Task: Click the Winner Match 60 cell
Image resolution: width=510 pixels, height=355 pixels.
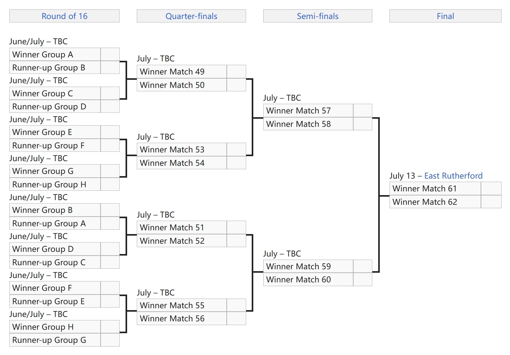Action: [308, 280]
